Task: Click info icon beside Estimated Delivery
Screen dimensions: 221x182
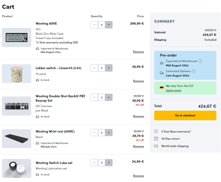Action: [x=194, y=71]
